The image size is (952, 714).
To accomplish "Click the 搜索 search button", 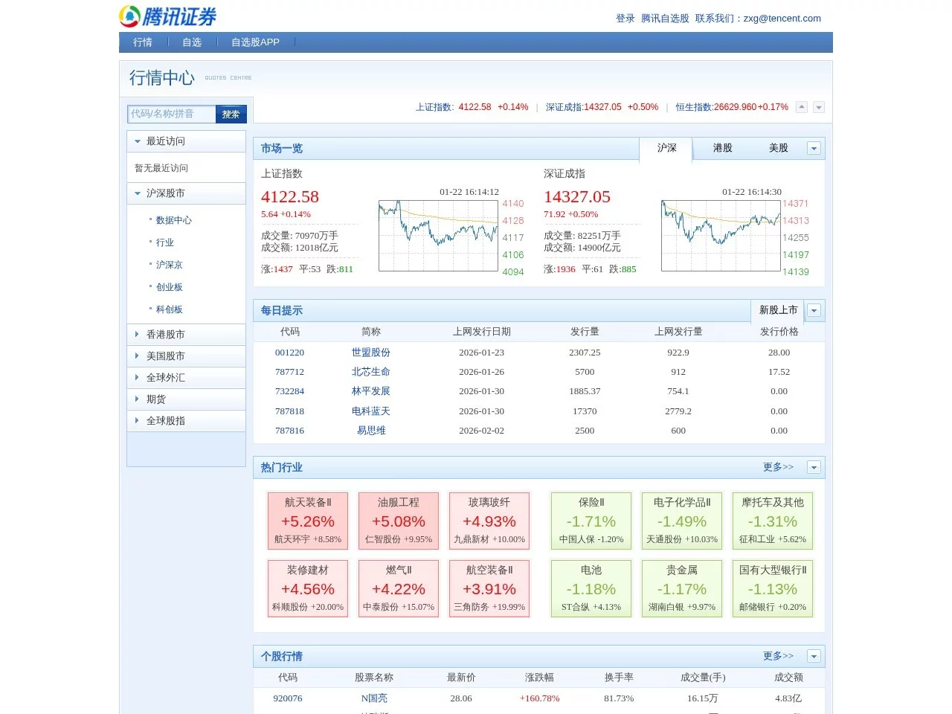I will [231, 114].
